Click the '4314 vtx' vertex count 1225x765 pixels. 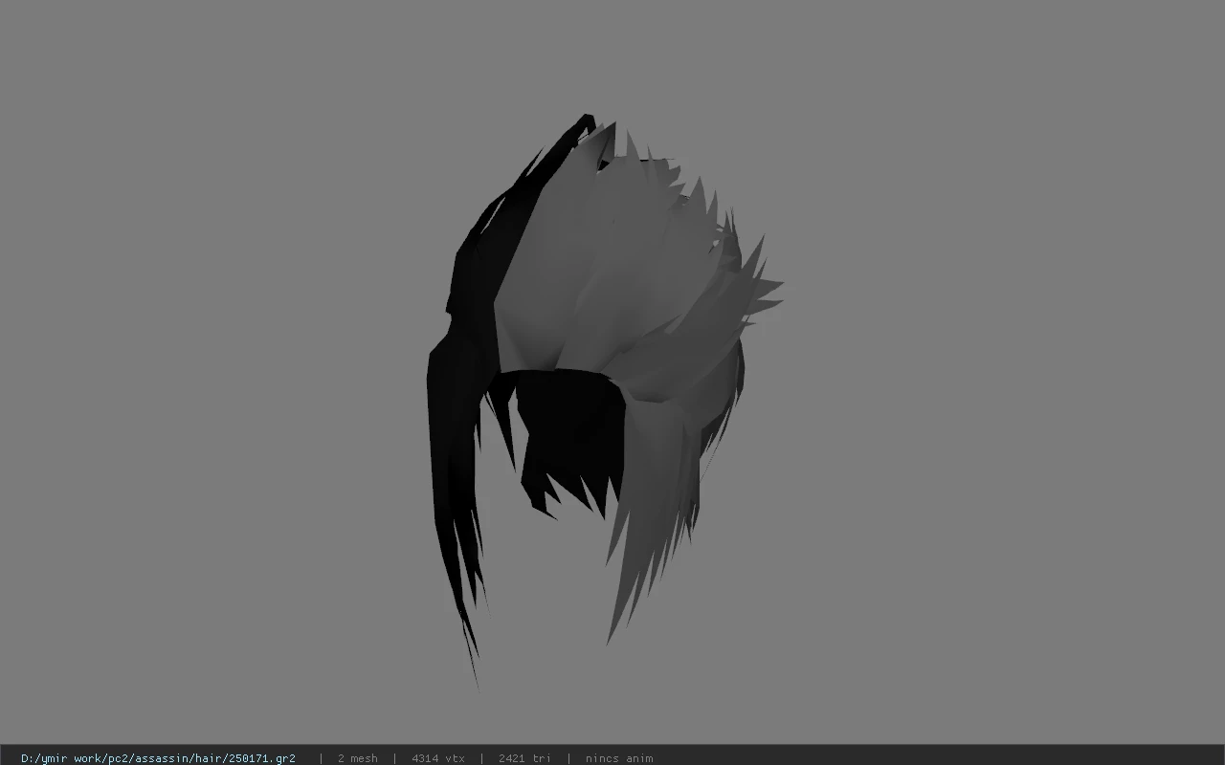tap(438, 758)
